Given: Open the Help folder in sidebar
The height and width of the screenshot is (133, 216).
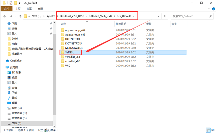Looking at the screenshot, I should pyautogui.click(x=14, y=44).
